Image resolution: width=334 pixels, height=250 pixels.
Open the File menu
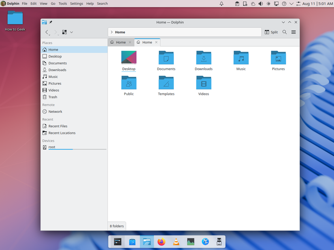point(24,3)
